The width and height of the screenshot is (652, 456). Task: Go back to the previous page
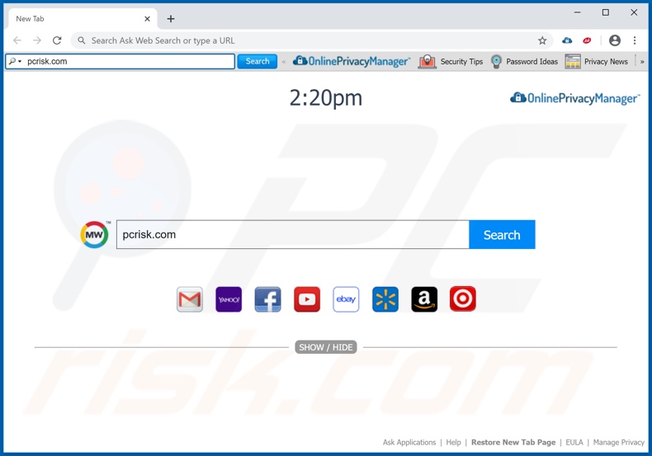[x=17, y=40]
